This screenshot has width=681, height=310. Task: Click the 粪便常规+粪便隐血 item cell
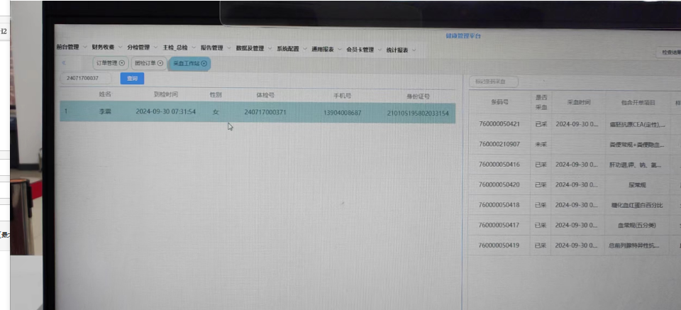point(637,145)
